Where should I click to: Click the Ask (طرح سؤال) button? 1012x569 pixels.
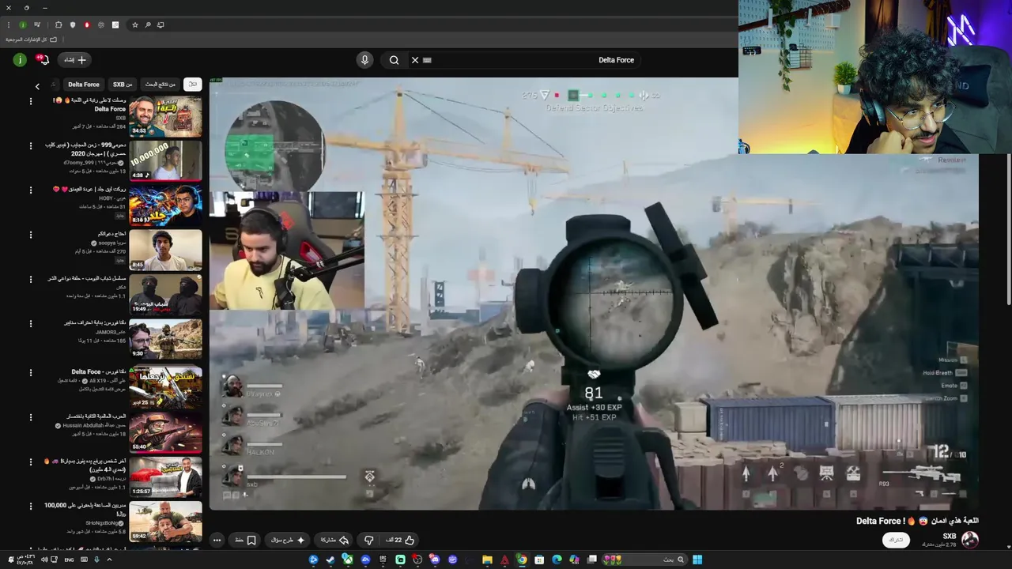coord(288,540)
